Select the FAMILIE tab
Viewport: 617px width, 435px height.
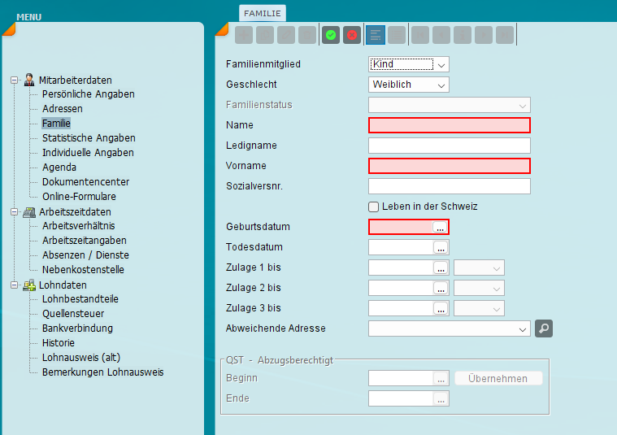click(263, 13)
